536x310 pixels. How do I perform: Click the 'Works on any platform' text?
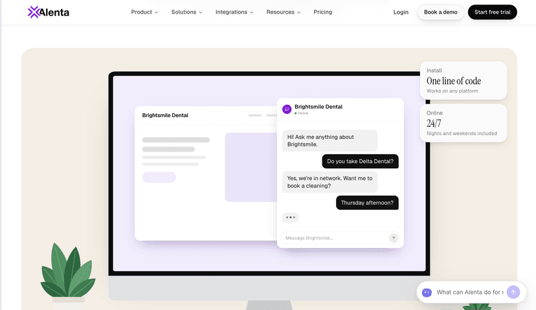tap(452, 91)
